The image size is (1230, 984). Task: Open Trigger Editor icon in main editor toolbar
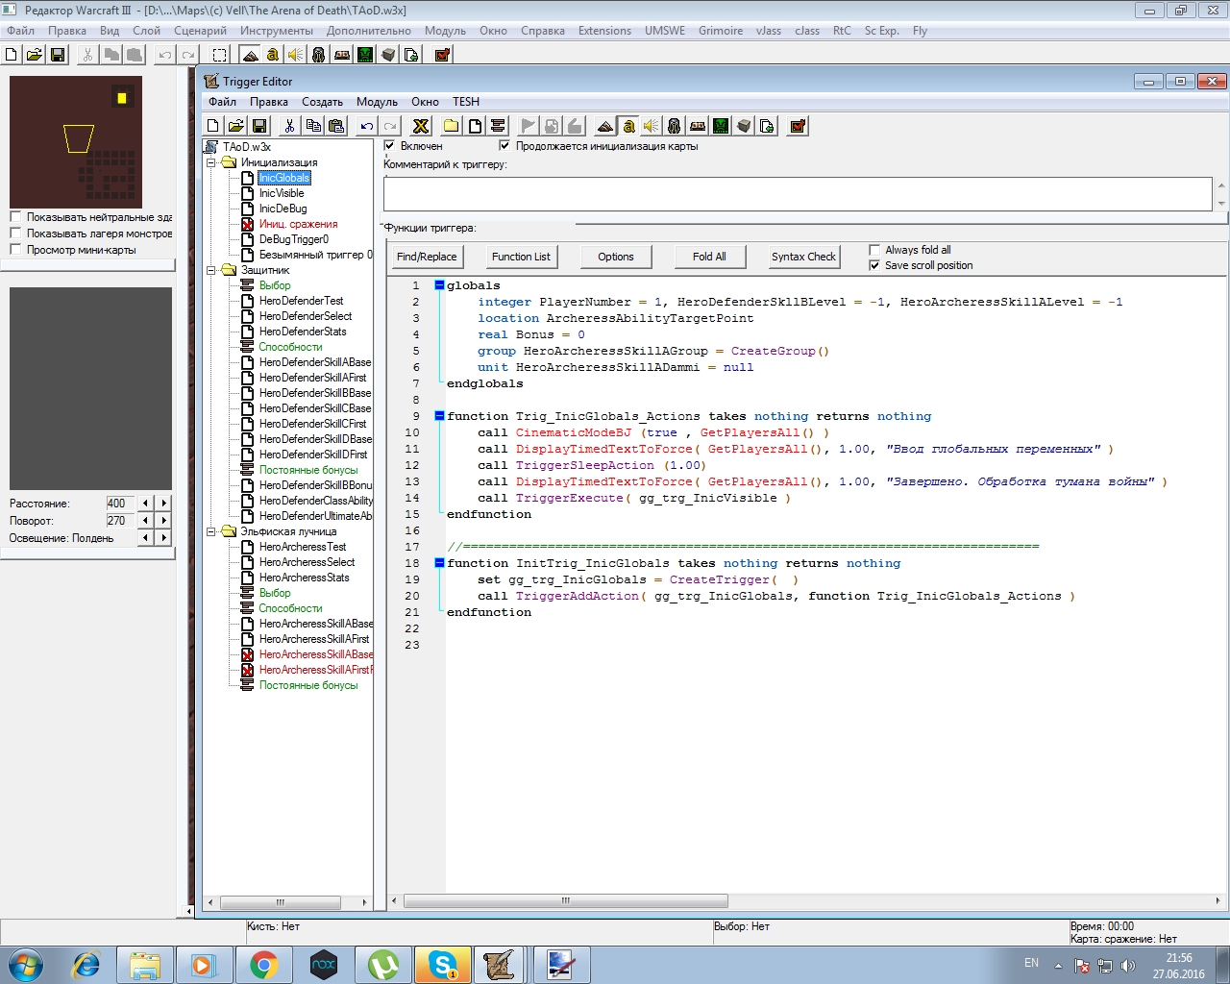[273, 55]
